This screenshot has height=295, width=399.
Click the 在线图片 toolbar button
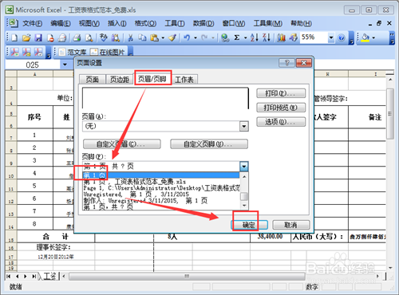point(108,52)
